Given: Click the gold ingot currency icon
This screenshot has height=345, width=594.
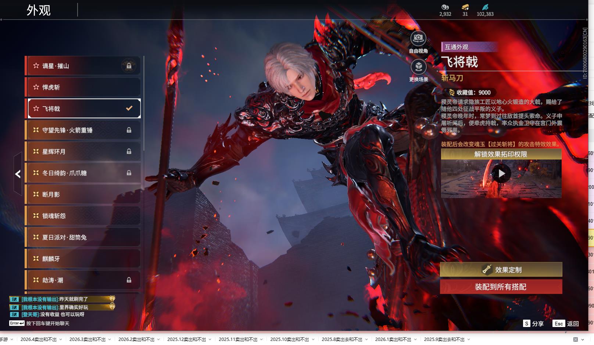Looking at the screenshot, I should (465, 7).
